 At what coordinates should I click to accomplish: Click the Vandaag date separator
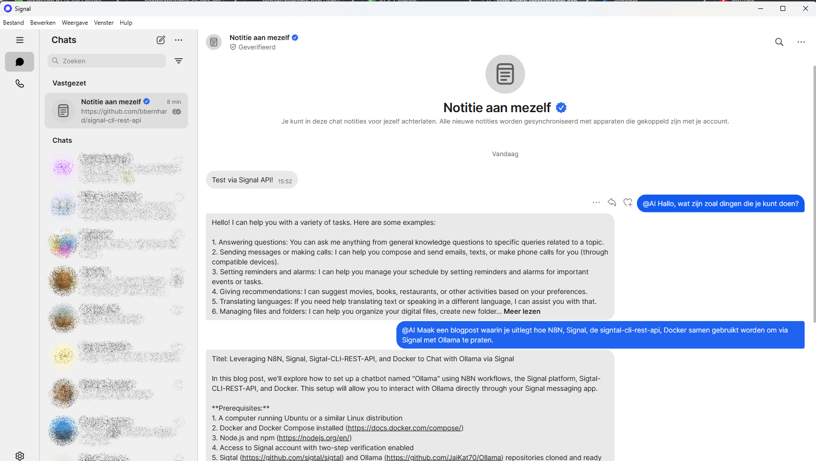[x=505, y=154]
